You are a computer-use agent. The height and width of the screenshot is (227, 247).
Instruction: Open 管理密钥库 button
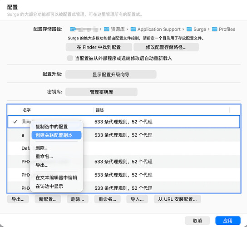click(x=101, y=92)
